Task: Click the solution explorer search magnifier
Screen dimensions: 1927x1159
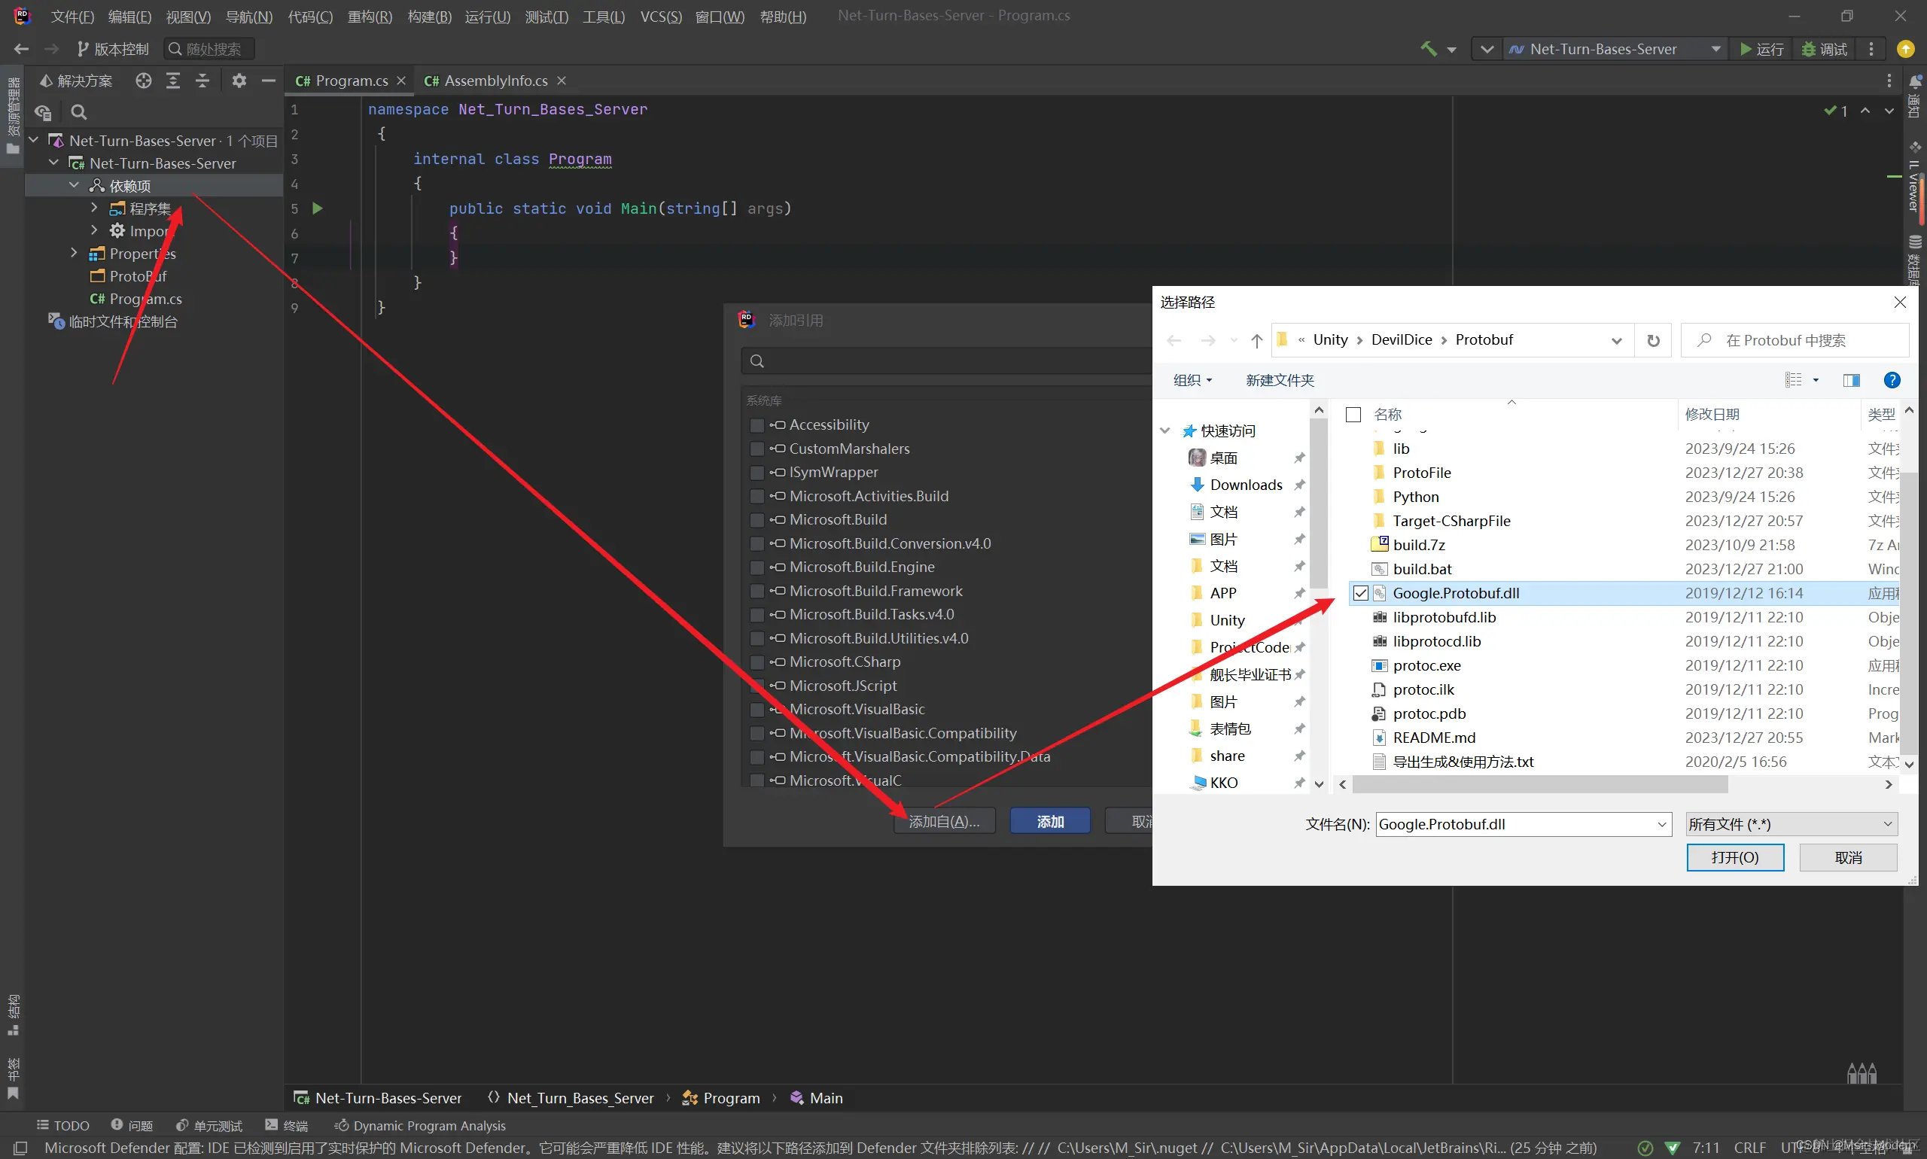Action: click(x=79, y=112)
